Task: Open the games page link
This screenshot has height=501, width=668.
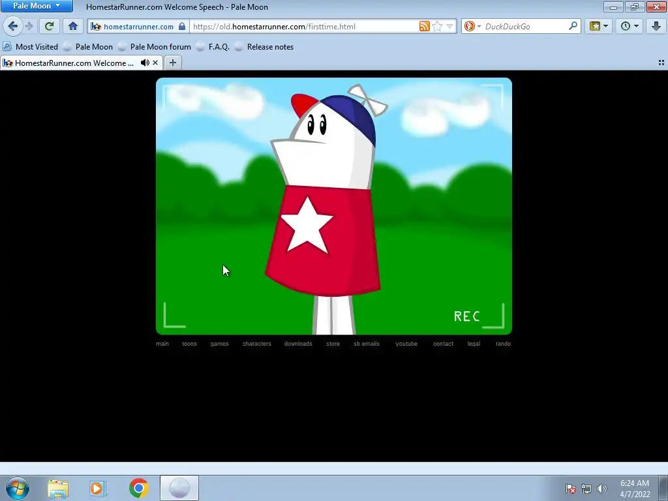Action: click(219, 344)
